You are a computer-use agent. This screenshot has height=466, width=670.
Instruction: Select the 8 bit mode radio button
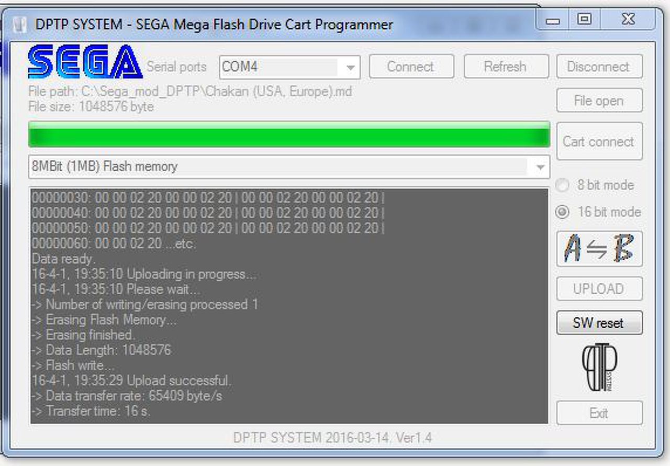[562, 185]
